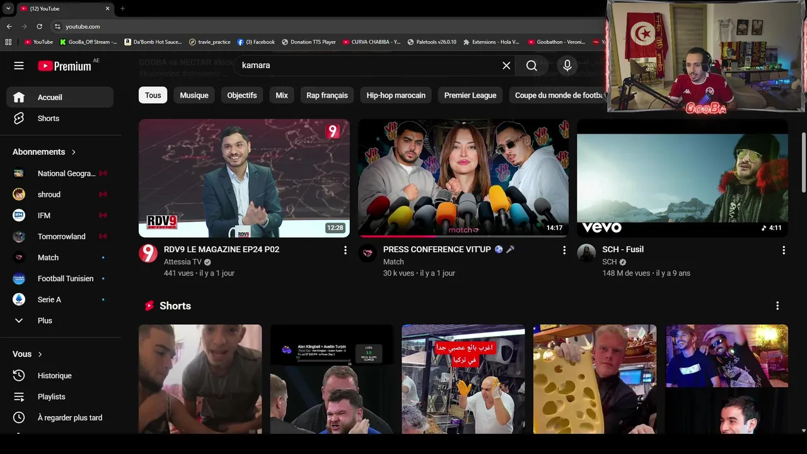This screenshot has height=454, width=807.
Task: Open the giant cheese Short
Action: click(x=595, y=379)
